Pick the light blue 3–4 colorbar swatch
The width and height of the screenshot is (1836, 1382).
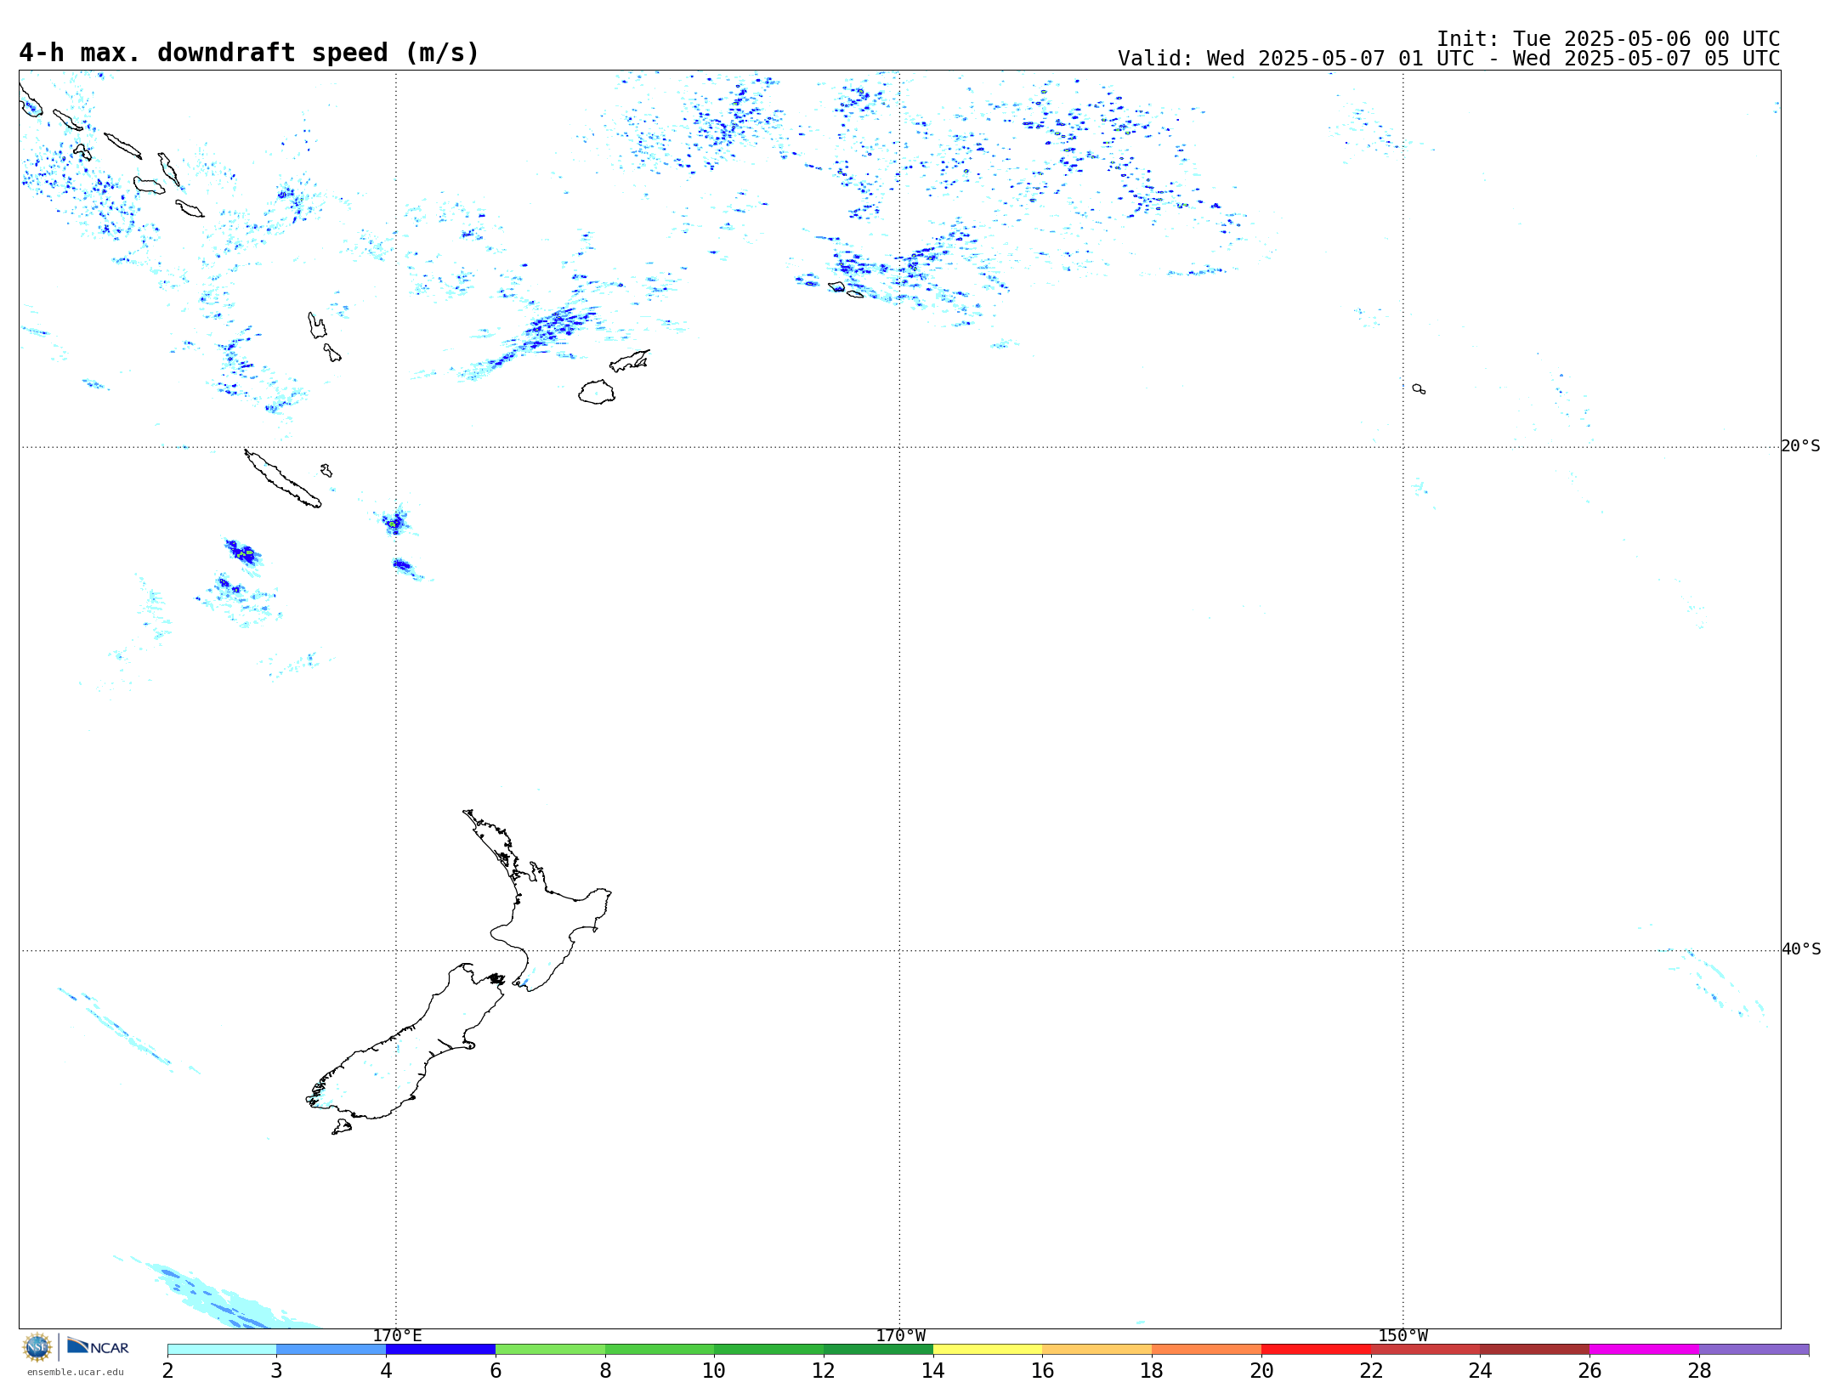point(331,1349)
